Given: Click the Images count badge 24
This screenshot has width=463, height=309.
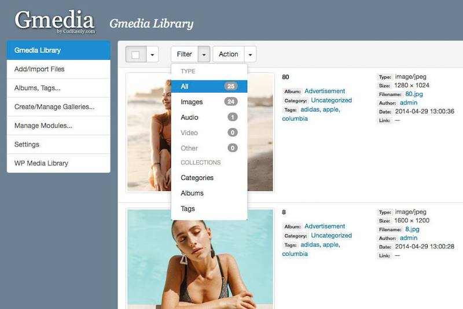Looking at the screenshot, I should point(231,102).
